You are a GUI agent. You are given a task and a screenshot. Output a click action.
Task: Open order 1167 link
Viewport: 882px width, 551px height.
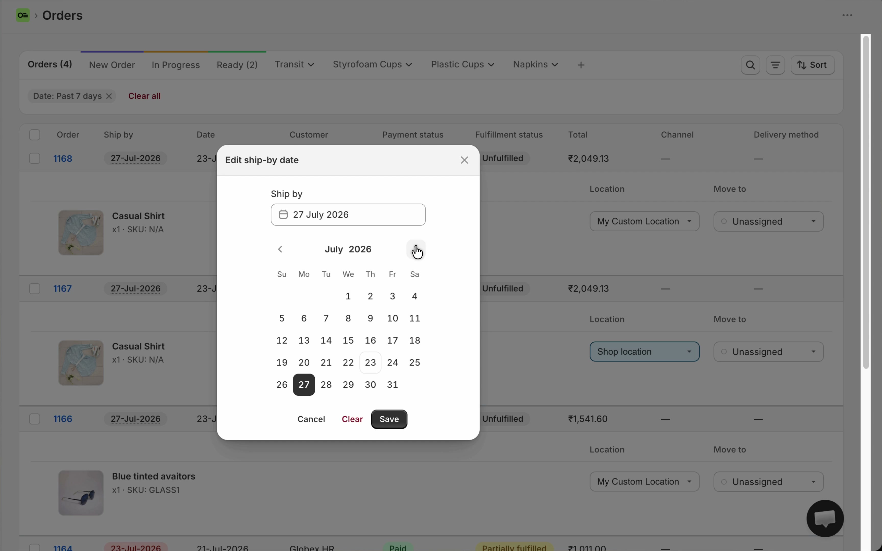point(63,289)
